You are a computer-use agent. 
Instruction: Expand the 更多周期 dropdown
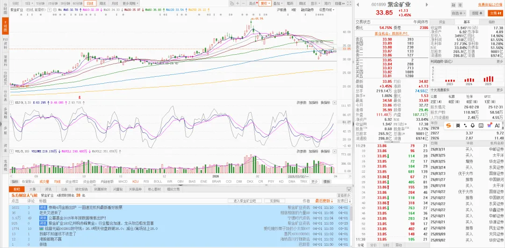pos(130,4)
